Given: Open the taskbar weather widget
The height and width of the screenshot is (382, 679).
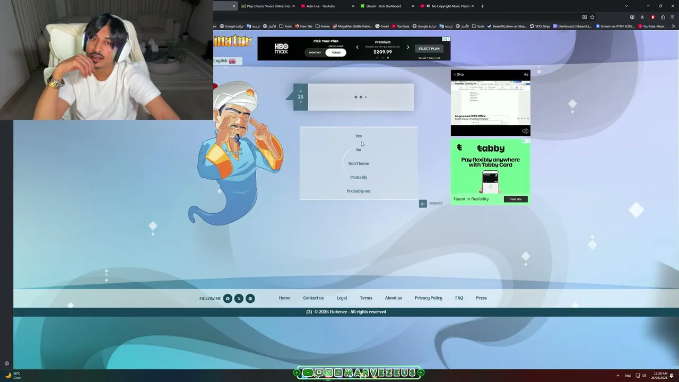Looking at the screenshot, I should [13, 375].
